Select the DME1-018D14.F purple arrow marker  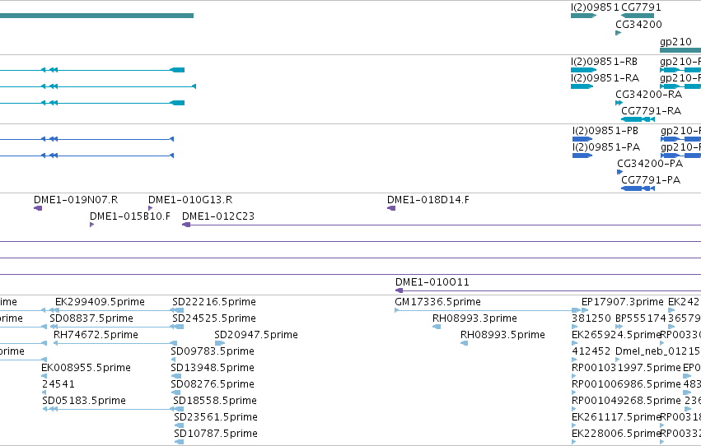click(x=391, y=208)
